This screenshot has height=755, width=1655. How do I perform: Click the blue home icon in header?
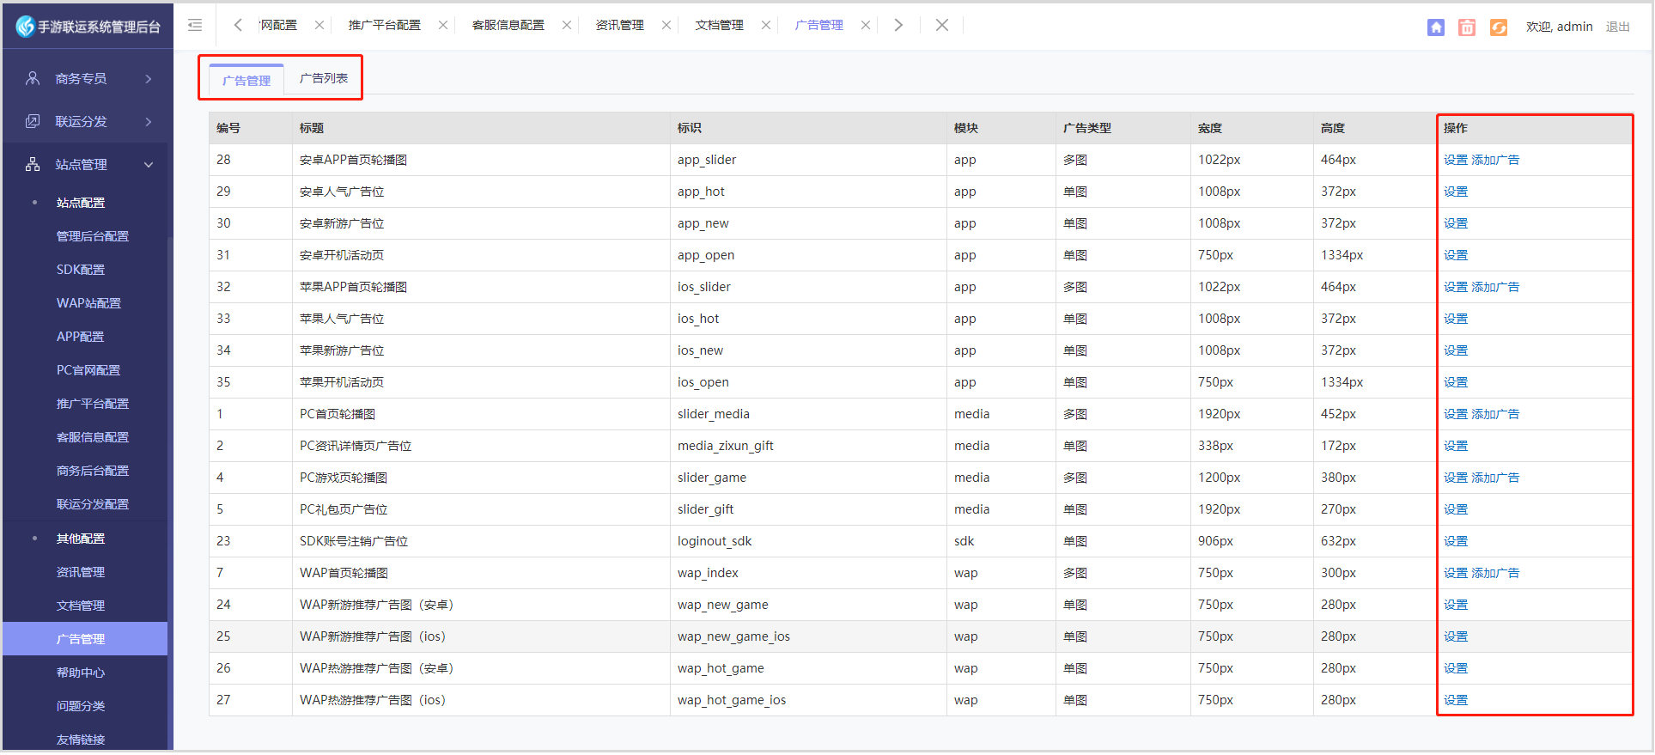click(x=1436, y=27)
